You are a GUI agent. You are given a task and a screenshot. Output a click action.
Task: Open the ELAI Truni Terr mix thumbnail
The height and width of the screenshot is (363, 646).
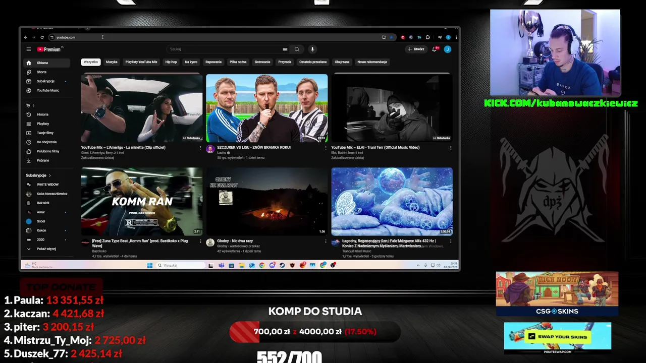pos(392,108)
